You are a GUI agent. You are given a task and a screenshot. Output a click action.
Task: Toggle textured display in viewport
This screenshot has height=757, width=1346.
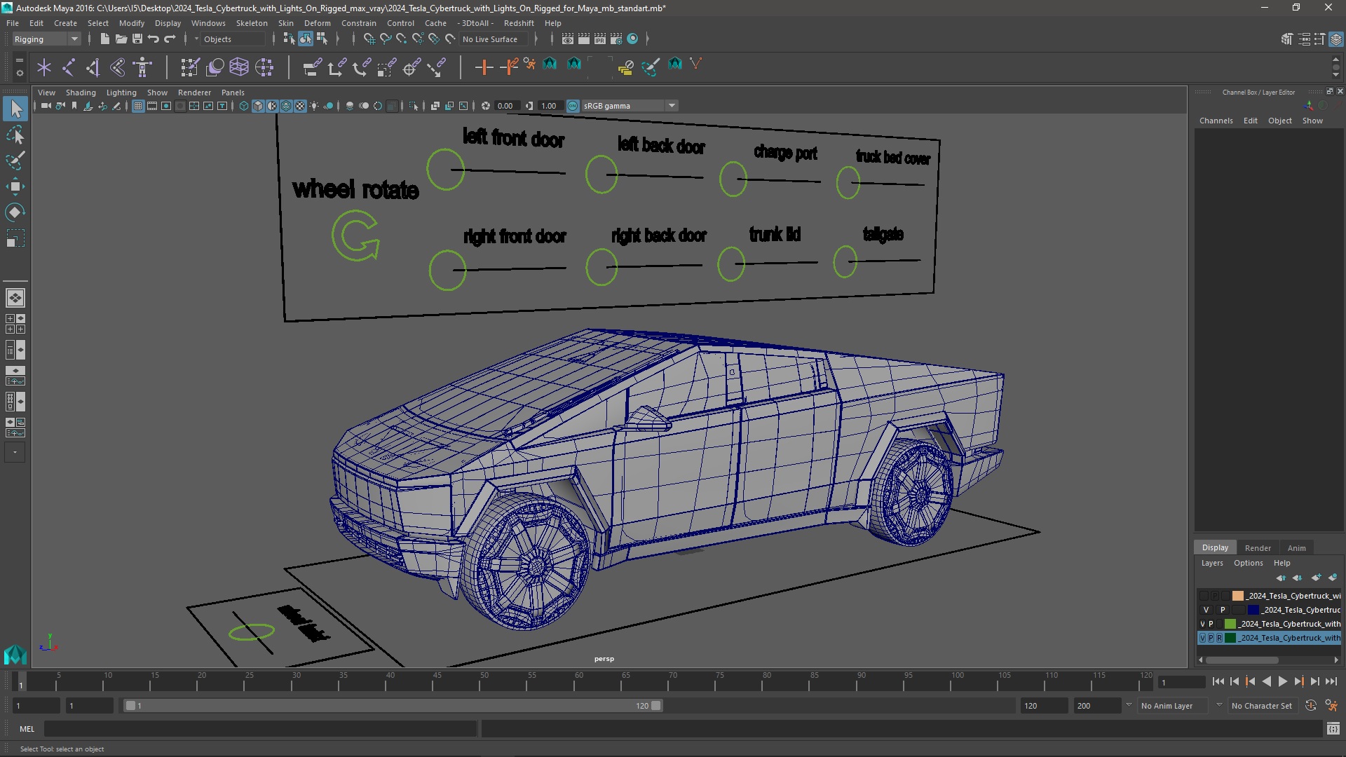point(300,106)
